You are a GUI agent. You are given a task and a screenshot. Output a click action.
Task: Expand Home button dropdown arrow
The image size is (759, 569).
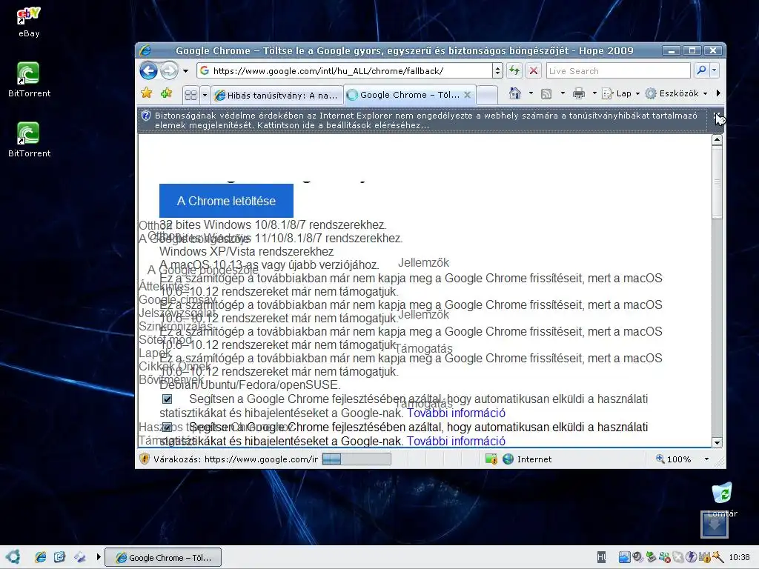531,93
